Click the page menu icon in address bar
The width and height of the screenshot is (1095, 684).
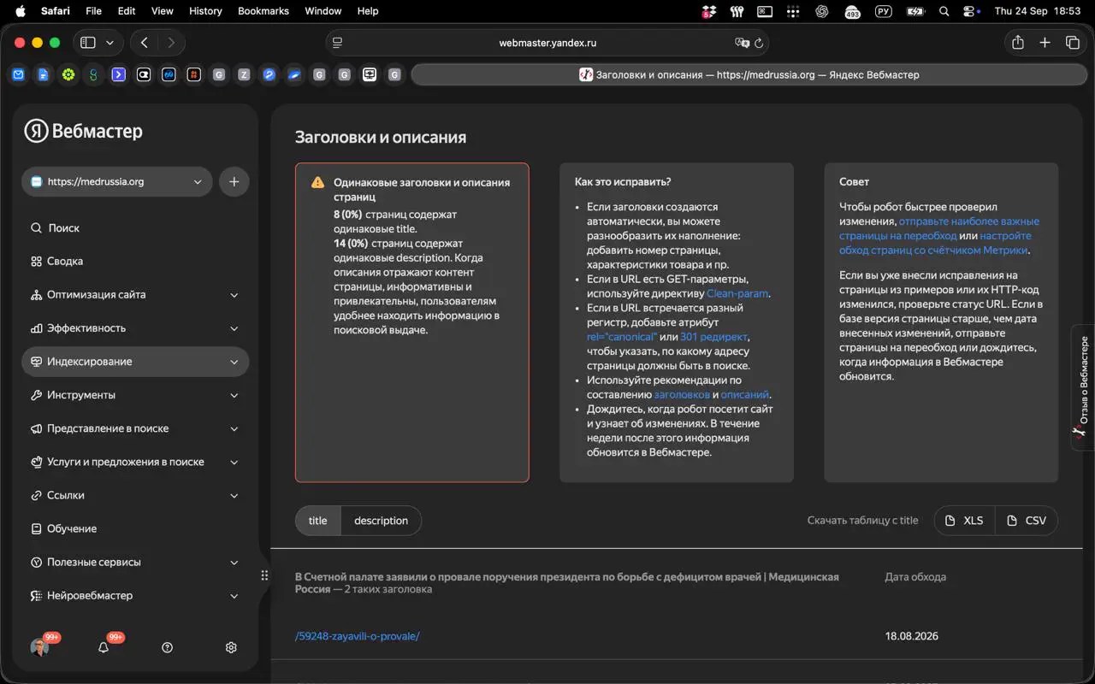click(338, 43)
